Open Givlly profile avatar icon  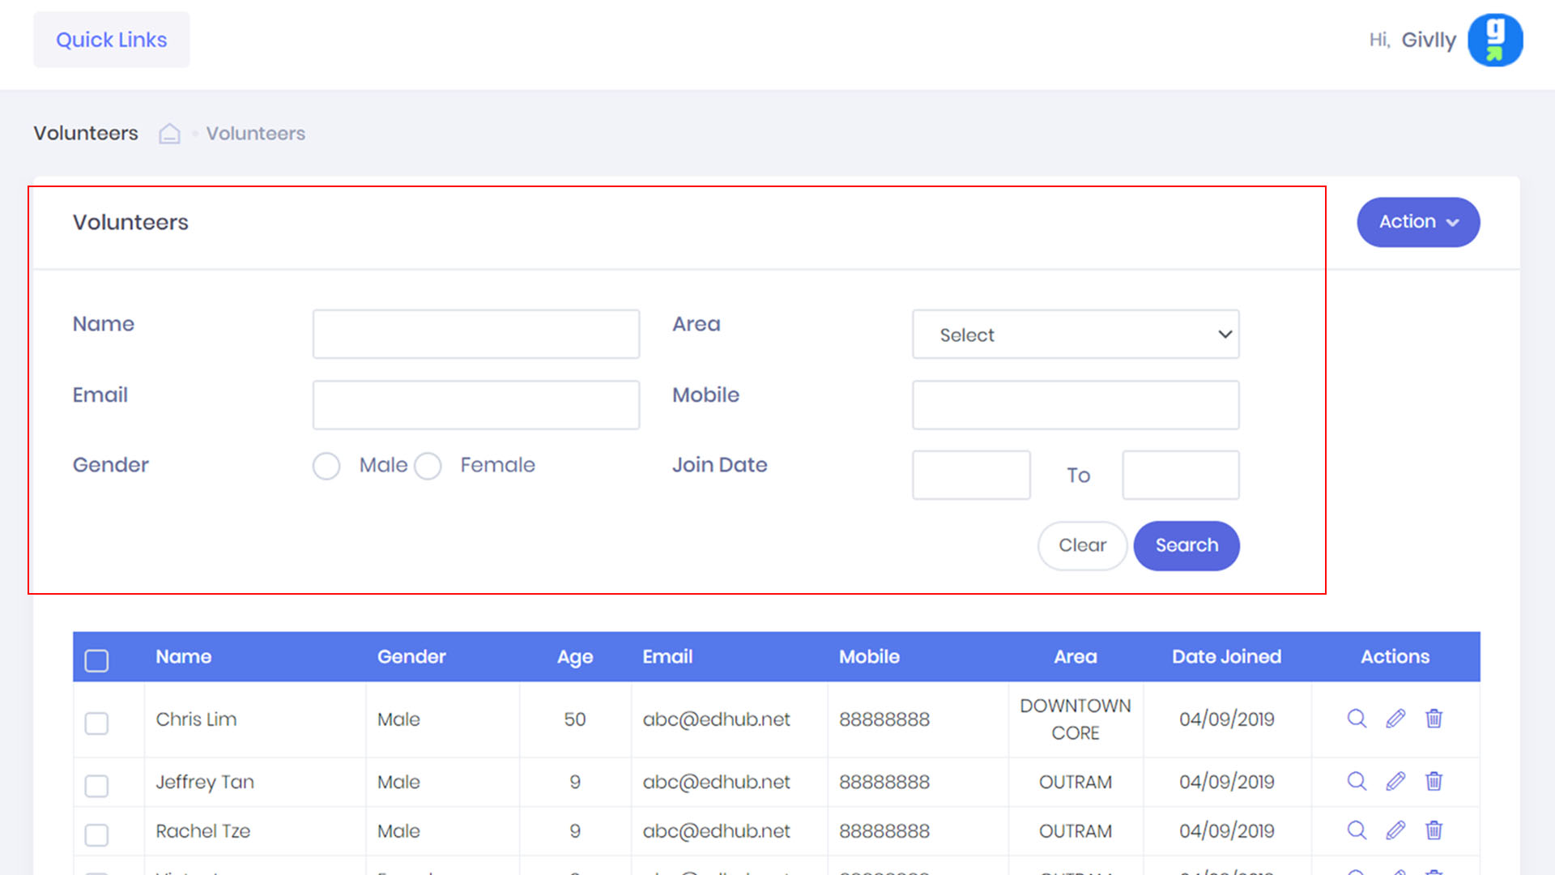1495,40
